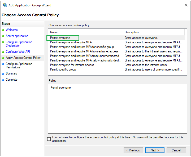191x157 pixels.
Task: Click description 'Grant access to the intranet users.'
Action: [x=146, y=65]
